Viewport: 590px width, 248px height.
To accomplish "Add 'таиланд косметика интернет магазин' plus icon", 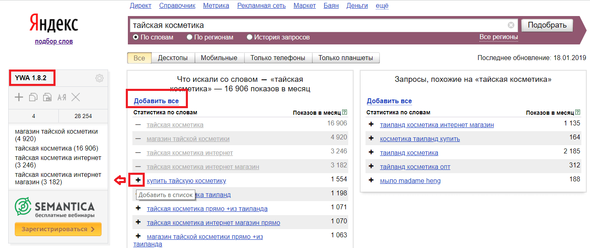I will pyautogui.click(x=371, y=124).
